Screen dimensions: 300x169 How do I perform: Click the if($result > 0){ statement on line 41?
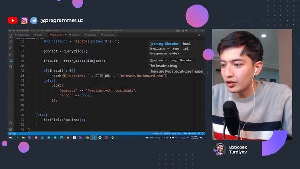[x=60, y=71]
